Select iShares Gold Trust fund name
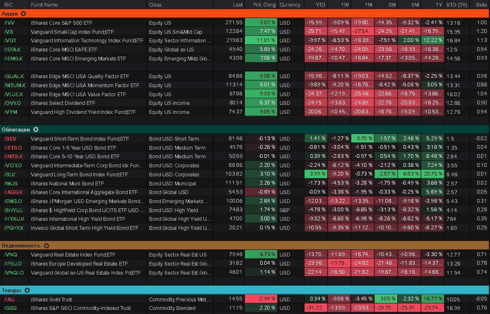Image resolution: width=490 pixels, height=314 pixels. click(x=51, y=300)
